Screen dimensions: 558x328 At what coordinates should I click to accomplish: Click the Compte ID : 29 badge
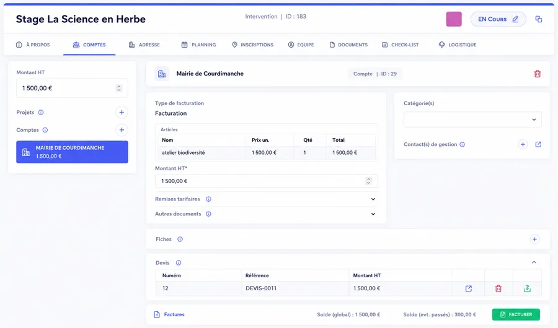click(x=374, y=74)
